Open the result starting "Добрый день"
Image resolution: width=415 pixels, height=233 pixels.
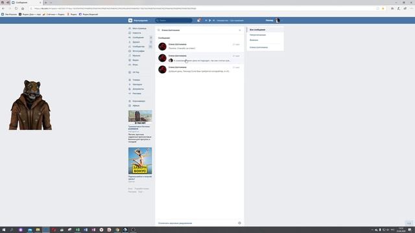pos(200,69)
